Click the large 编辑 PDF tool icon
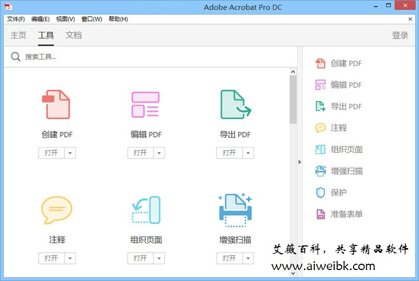419x281 pixels. [146, 104]
